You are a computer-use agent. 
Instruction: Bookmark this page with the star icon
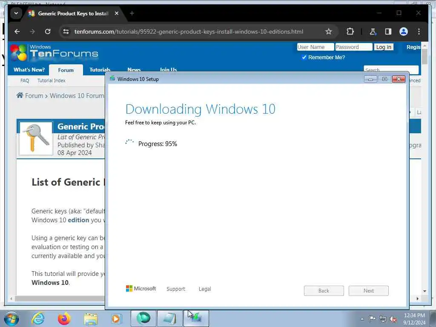point(329,32)
